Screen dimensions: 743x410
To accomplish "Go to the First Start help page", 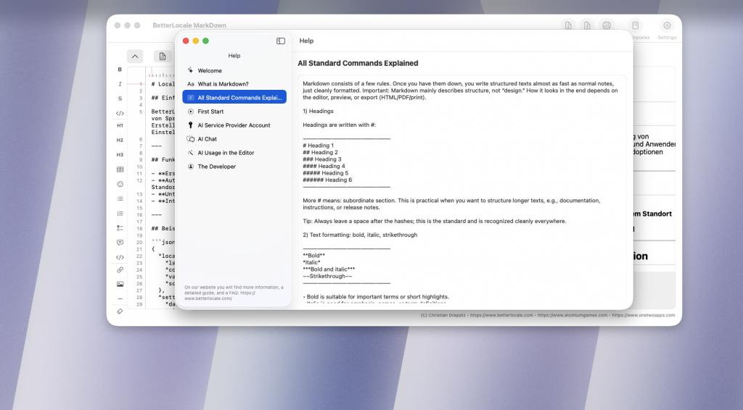I will pyautogui.click(x=210, y=112).
